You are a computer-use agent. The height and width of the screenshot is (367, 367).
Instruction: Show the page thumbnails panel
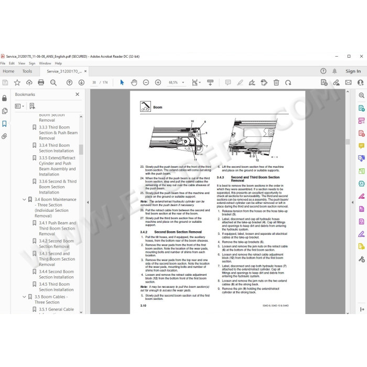[x=4, y=111]
